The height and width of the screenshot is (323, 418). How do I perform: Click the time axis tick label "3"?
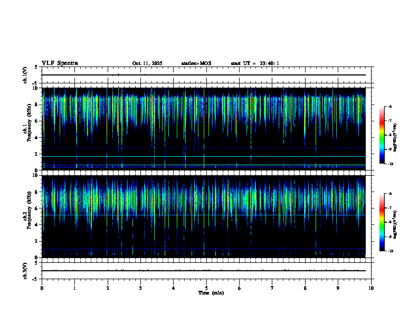point(140,288)
